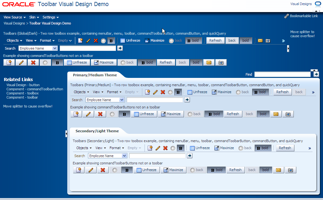
Task: Expand the overflow chevron in Global/Dark toolbar
Action: pos(283,41)
